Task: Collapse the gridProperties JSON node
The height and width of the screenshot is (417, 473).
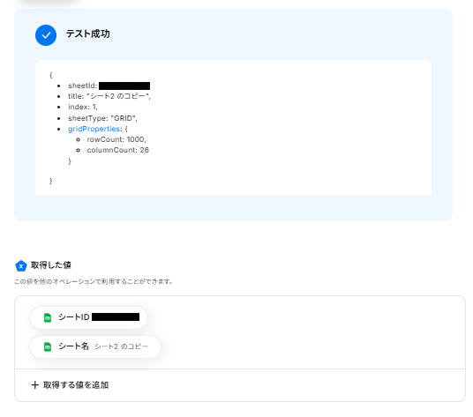Action: [x=94, y=129]
